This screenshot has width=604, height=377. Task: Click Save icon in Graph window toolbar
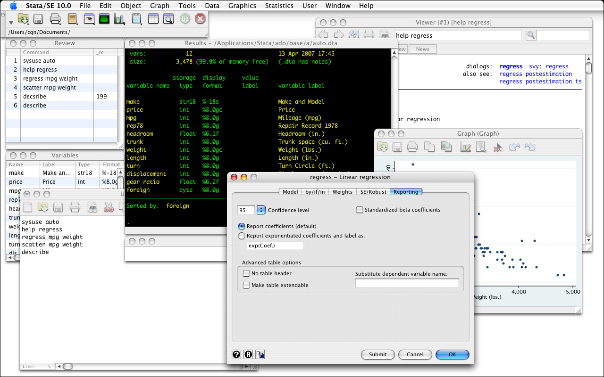tap(397, 147)
